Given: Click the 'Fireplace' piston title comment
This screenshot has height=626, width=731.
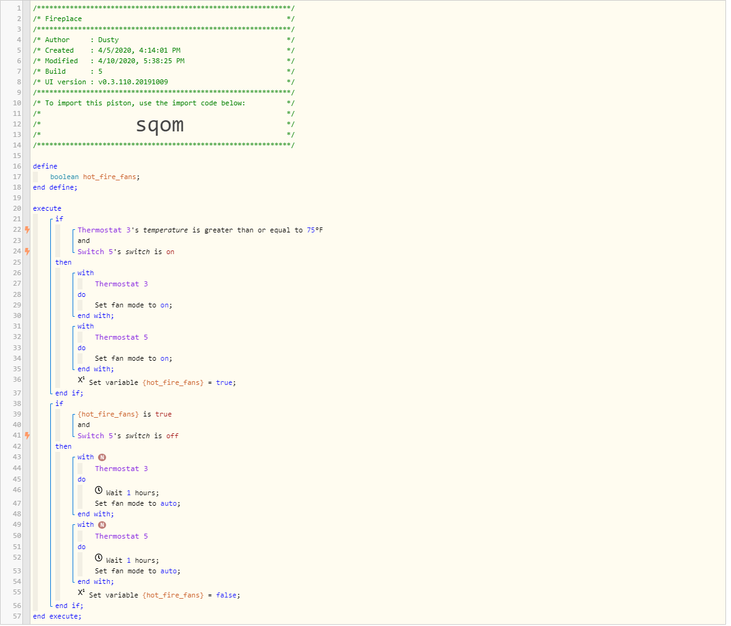Looking at the screenshot, I should point(63,19).
